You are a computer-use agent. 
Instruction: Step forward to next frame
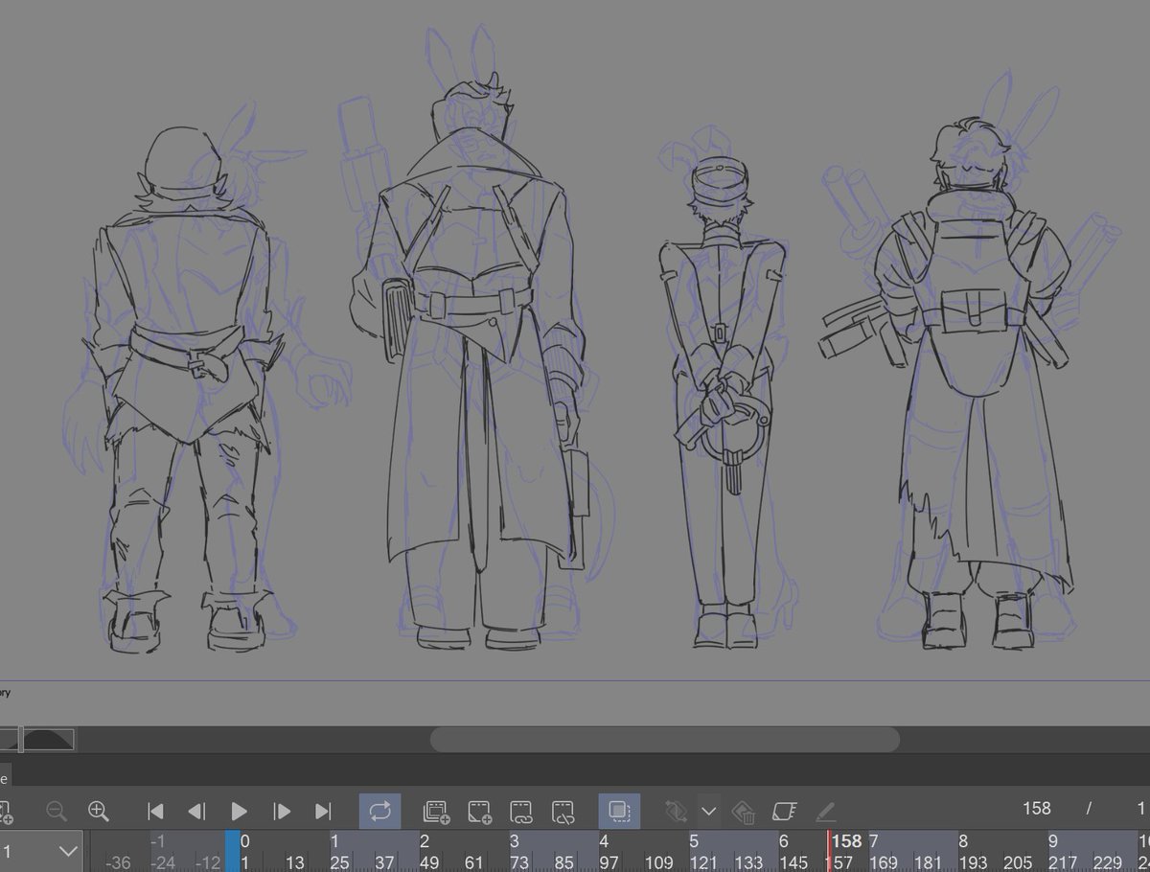[282, 812]
